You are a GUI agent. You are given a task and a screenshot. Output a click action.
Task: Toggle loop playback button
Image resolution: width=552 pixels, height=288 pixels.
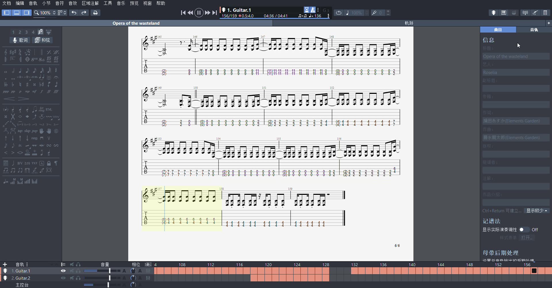pyautogui.click(x=339, y=13)
